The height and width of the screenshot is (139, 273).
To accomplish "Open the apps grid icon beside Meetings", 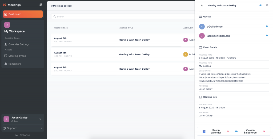I will (x=41, y=5).
